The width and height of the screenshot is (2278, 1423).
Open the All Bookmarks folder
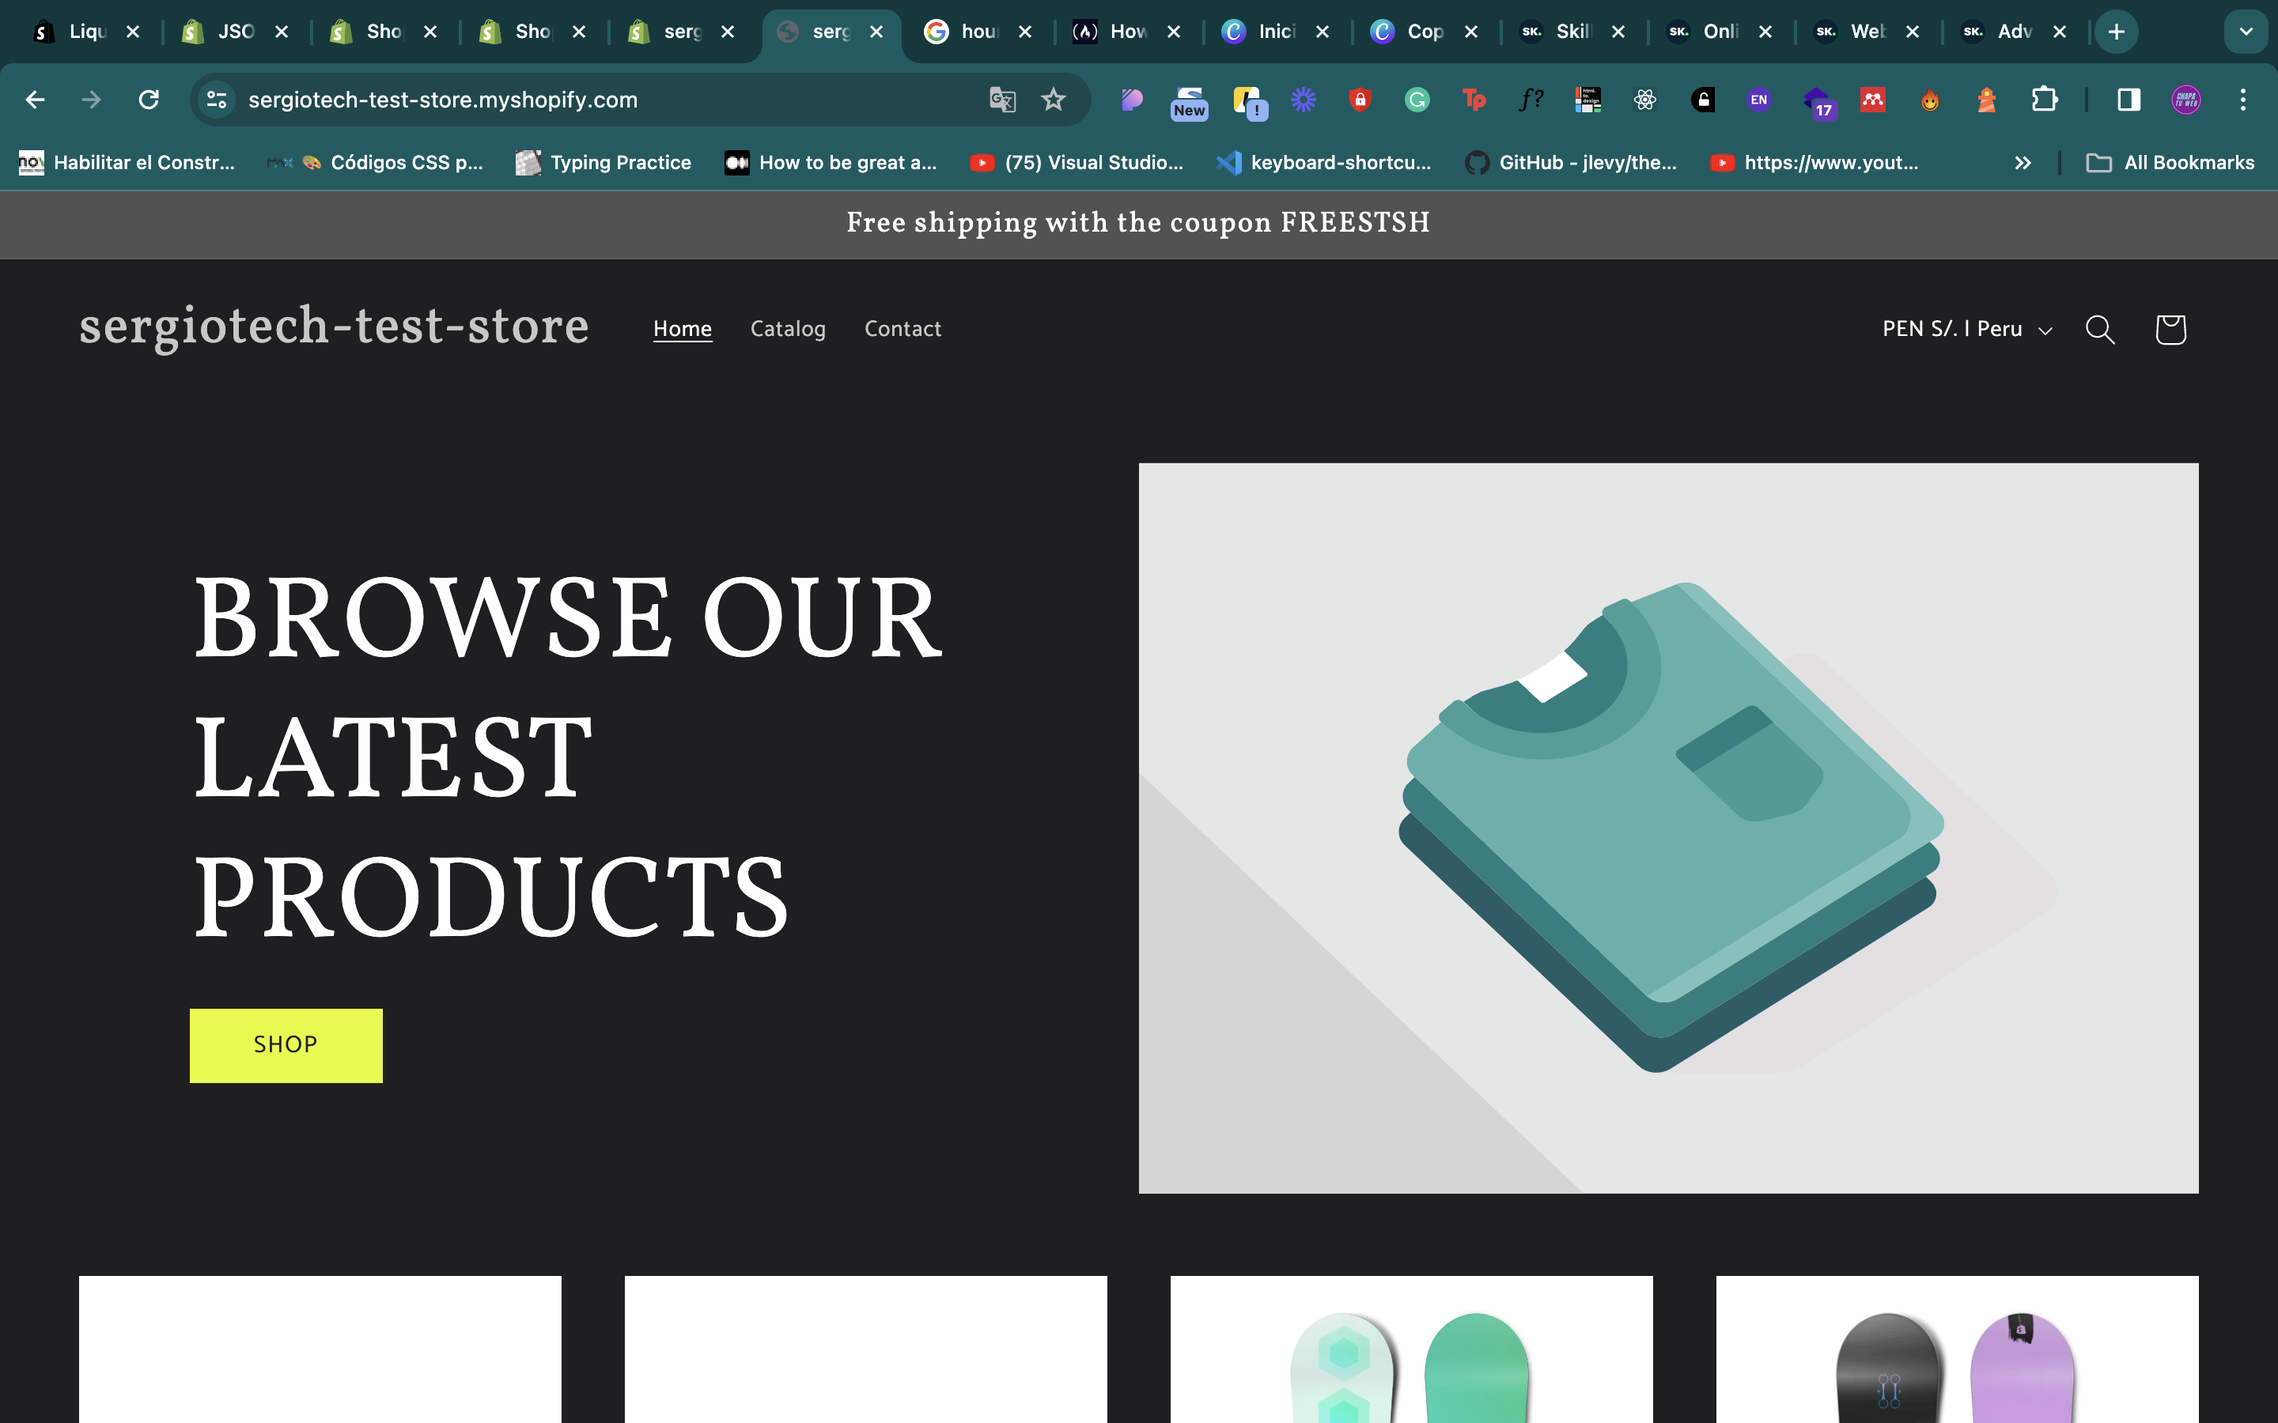pyautogui.click(x=2170, y=163)
